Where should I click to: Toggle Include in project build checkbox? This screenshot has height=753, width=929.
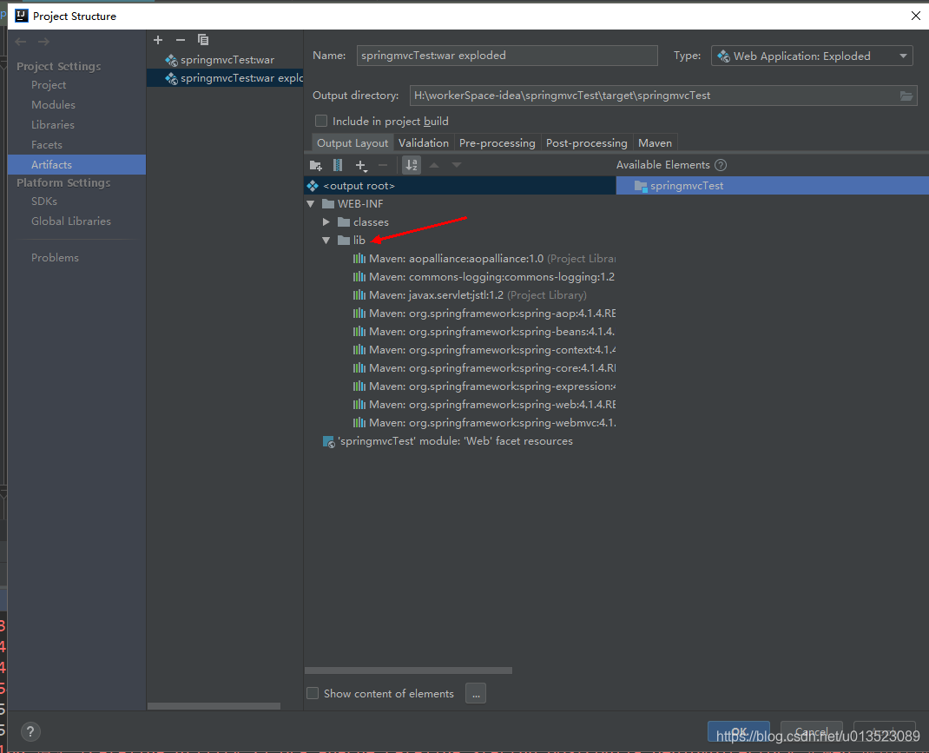(321, 121)
